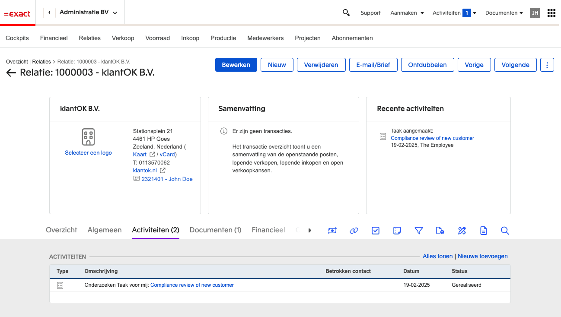This screenshot has height=317, width=561.
Task: Click the document with question mark icon
Action: point(440,231)
